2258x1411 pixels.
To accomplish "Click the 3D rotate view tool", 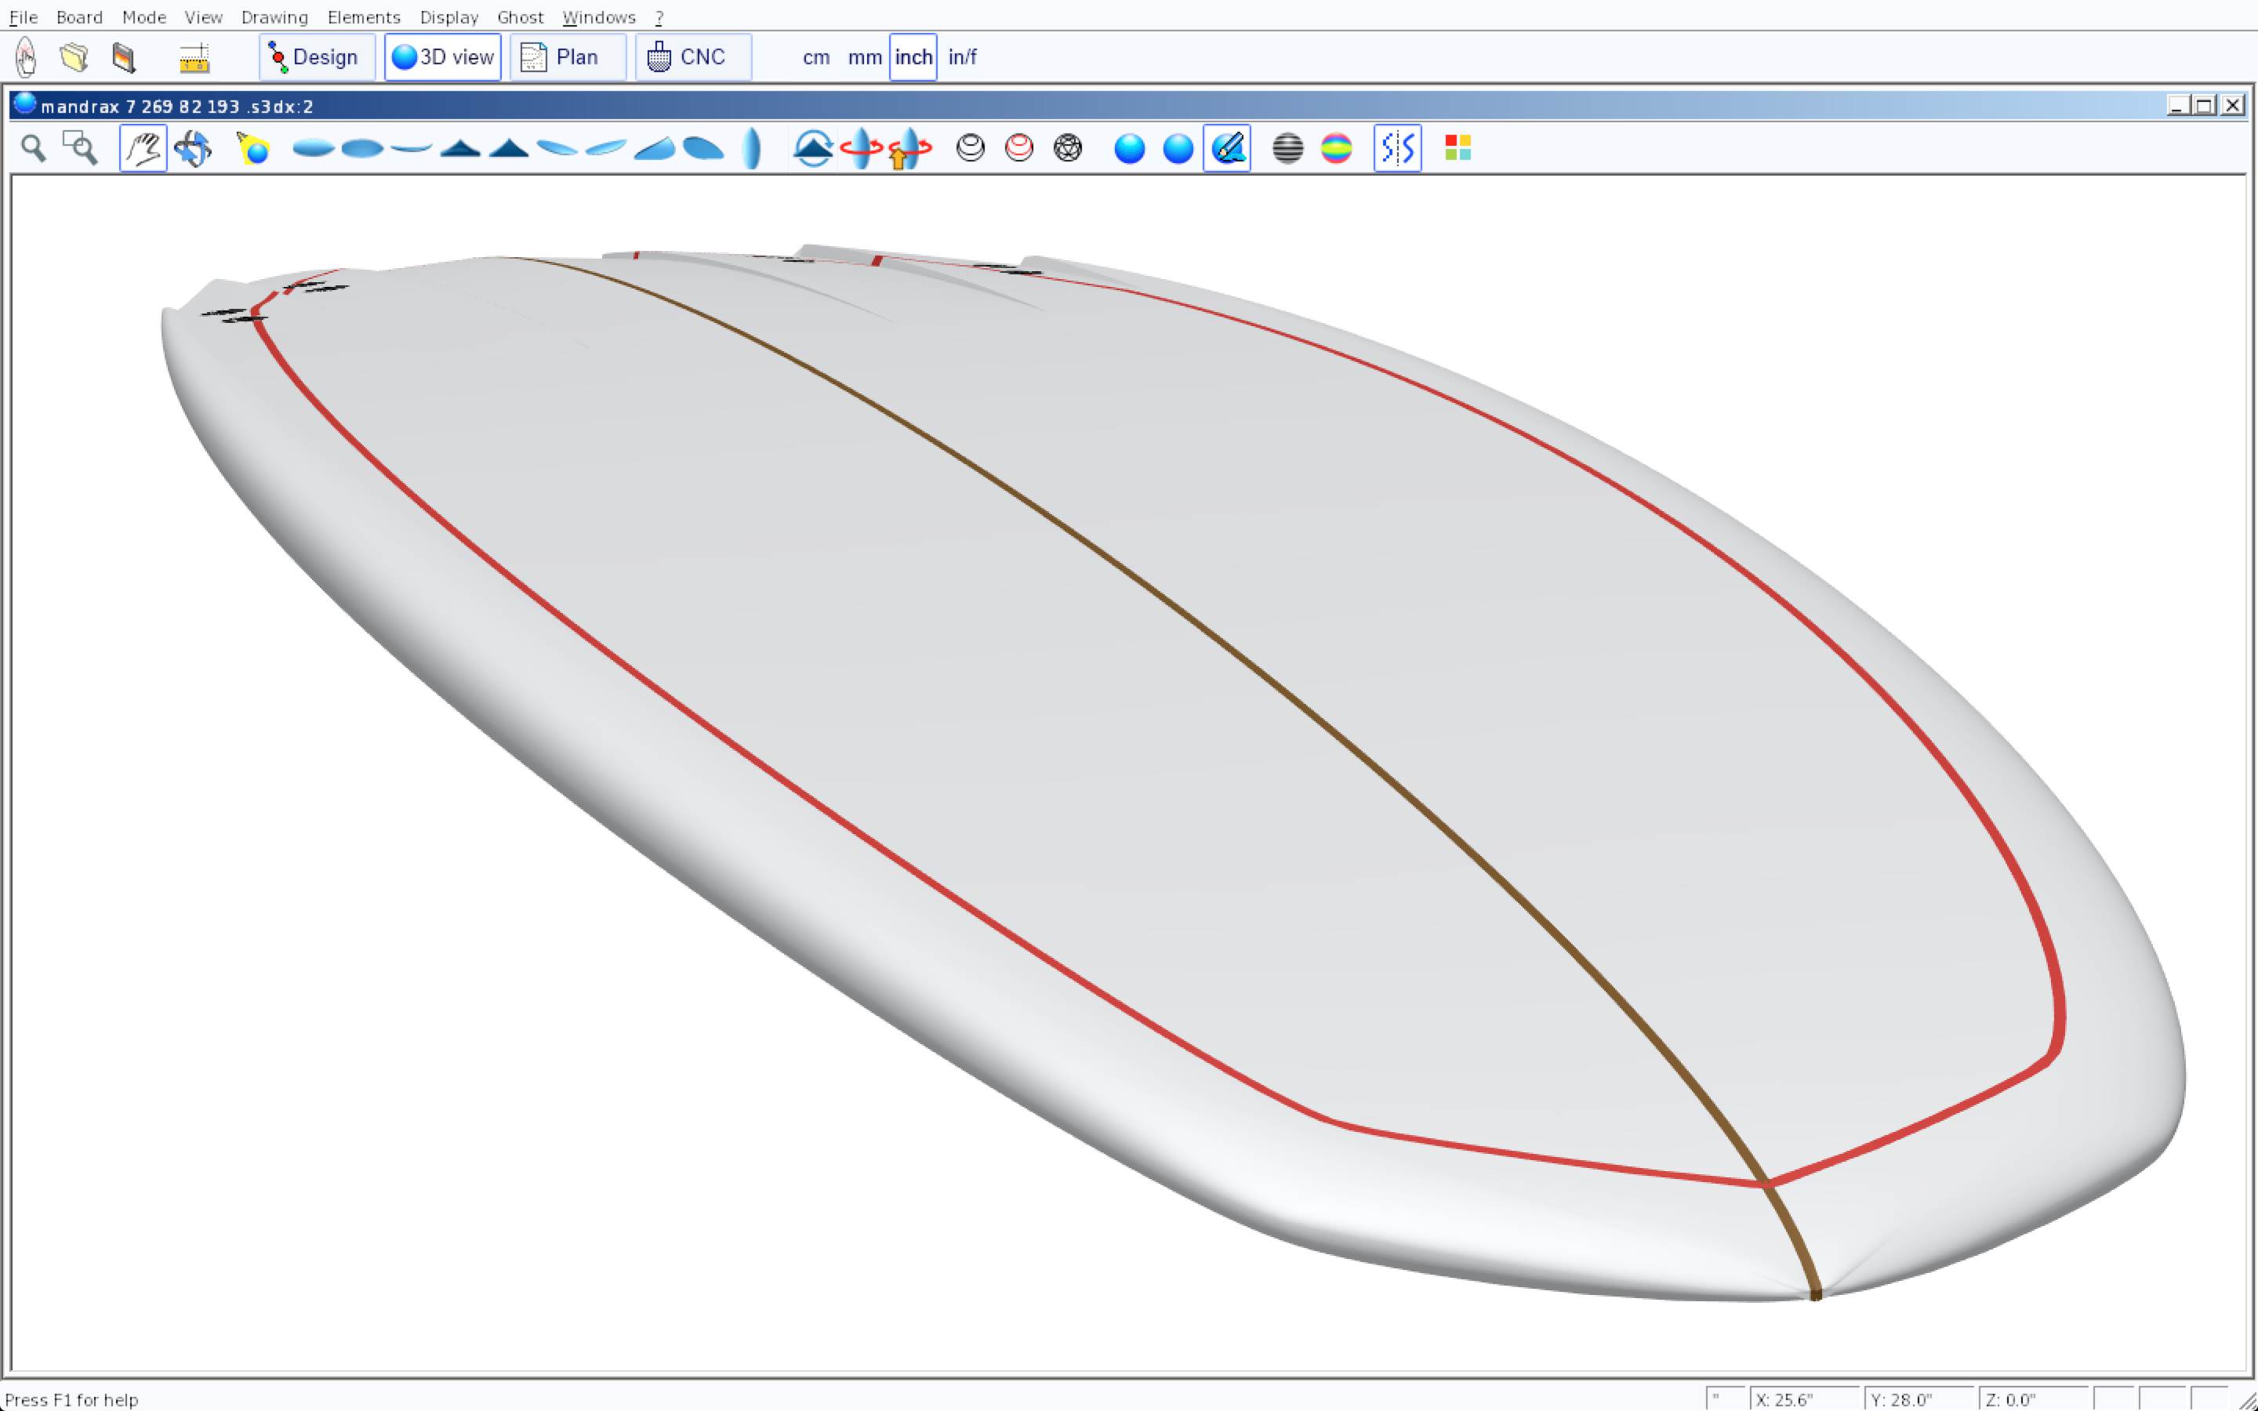I will [192, 148].
